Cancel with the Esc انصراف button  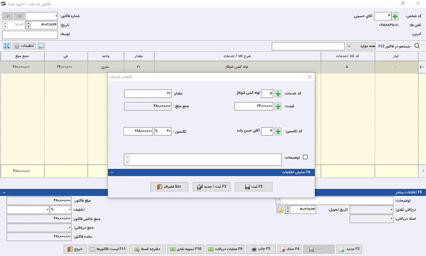(x=169, y=187)
